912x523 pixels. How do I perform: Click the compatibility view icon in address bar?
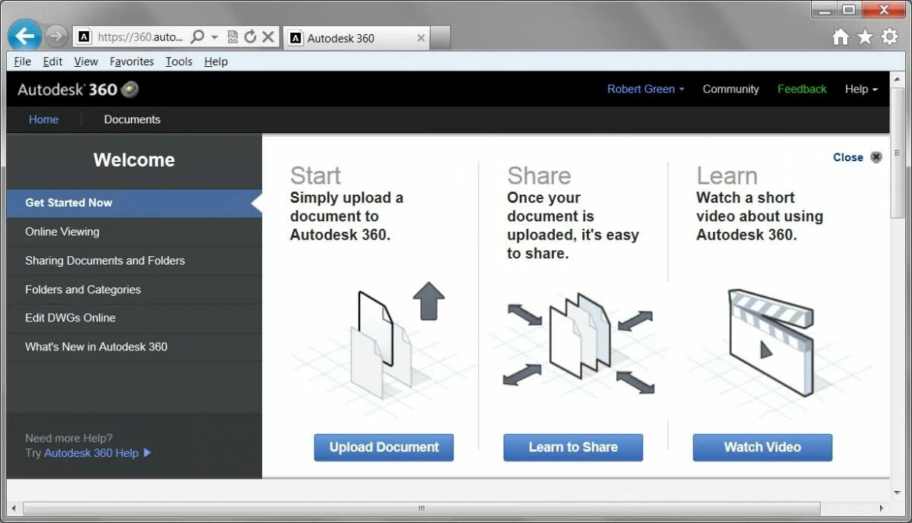[233, 36]
